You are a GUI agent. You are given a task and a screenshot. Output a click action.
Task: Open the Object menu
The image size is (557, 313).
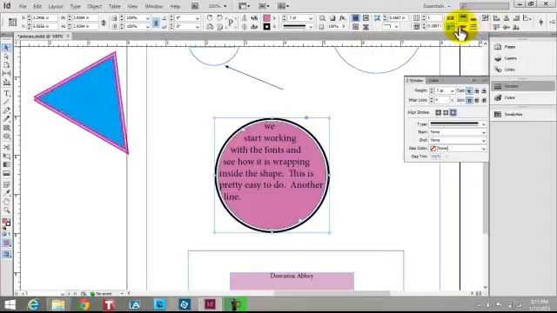click(95, 6)
